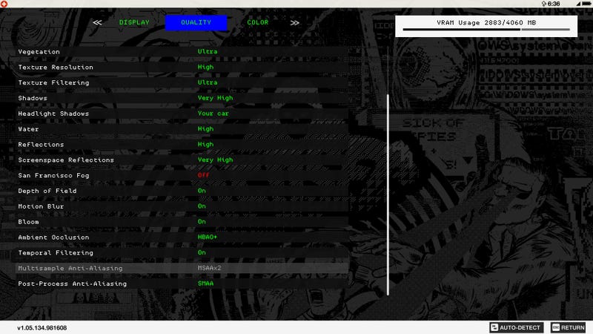This screenshot has height=334, width=593.
Task: Select the Texture Resolution label
Action: (x=56, y=68)
